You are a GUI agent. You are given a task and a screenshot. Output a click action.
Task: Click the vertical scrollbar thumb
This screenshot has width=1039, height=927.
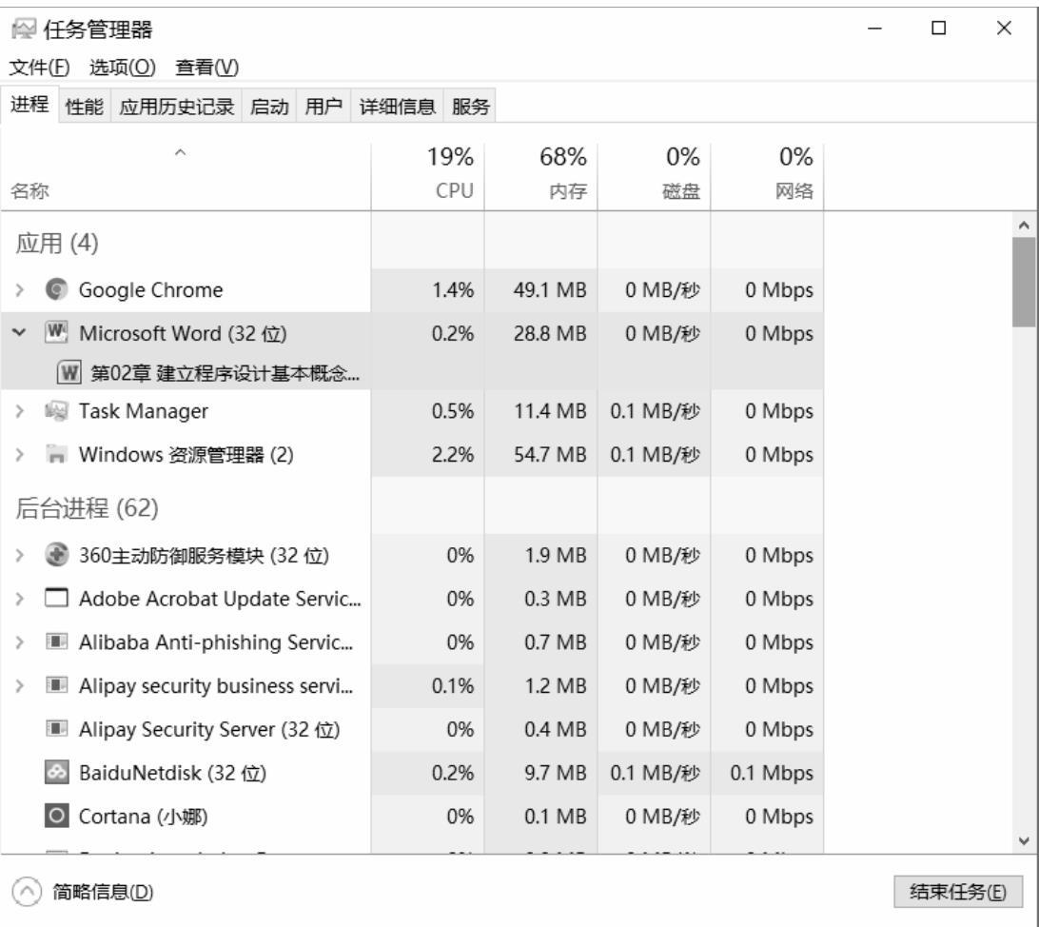1024,282
